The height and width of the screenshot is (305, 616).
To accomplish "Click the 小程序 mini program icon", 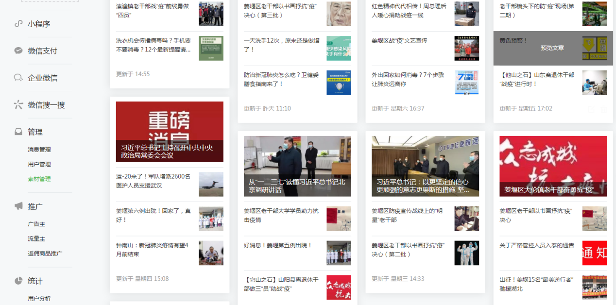I will pyautogui.click(x=18, y=24).
